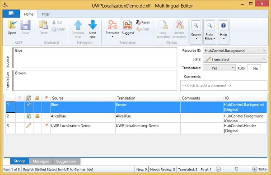
Task: Select the Messages bottom tab
Action: (x=41, y=161)
